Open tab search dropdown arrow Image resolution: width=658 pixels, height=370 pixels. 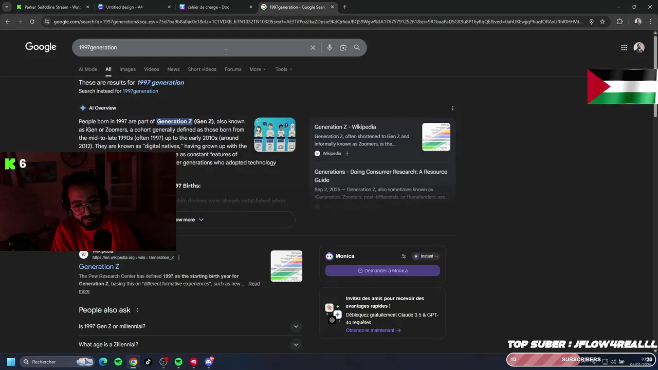(x=7, y=7)
